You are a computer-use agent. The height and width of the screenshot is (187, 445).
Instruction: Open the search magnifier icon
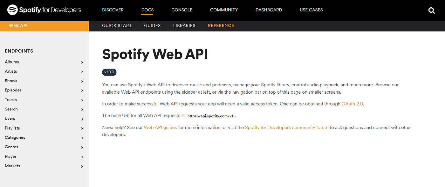[x=431, y=10]
